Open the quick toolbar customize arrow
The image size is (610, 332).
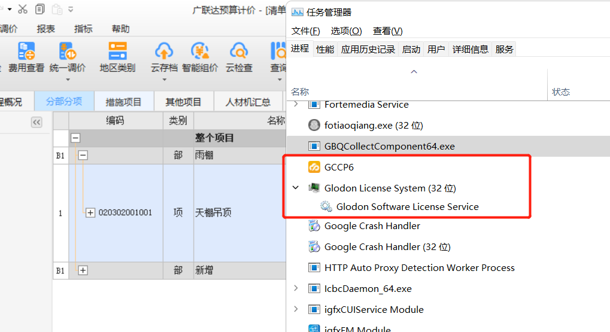point(71,10)
